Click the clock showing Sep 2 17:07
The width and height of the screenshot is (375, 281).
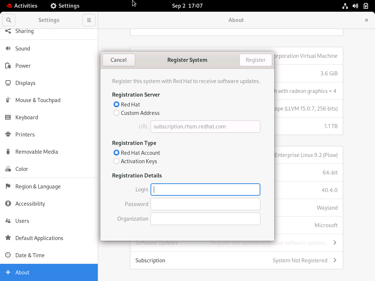point(187,6)
